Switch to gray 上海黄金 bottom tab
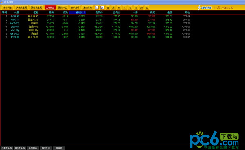Viewport: 245px width, 150px height. (33, 148)
